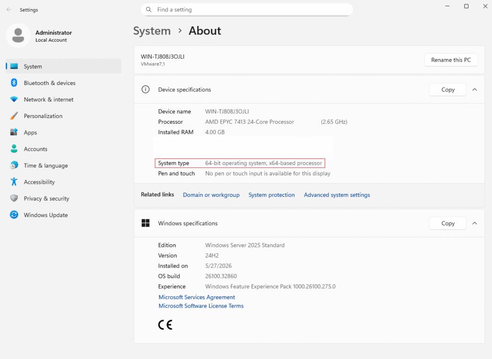
Task: Click the Administrator profile avatar
Action: pos(18,36)
